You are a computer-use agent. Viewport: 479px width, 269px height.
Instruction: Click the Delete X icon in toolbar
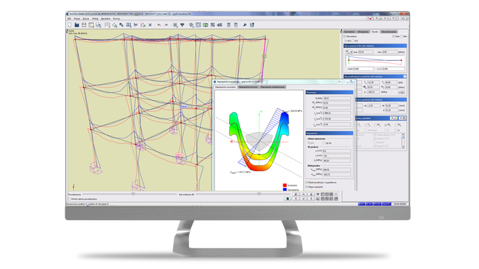point(150,25)
